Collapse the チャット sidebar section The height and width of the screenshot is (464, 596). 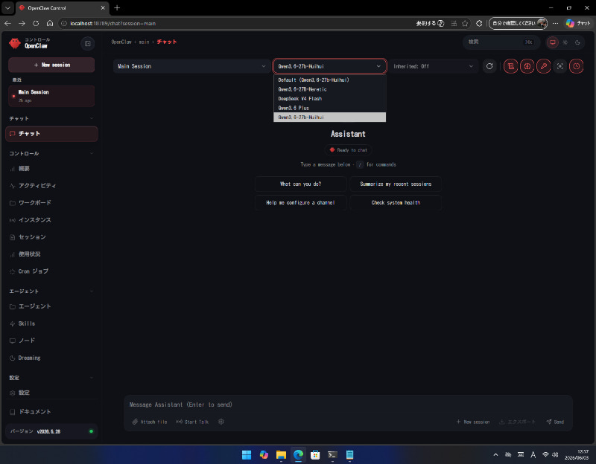pos(51,119)
